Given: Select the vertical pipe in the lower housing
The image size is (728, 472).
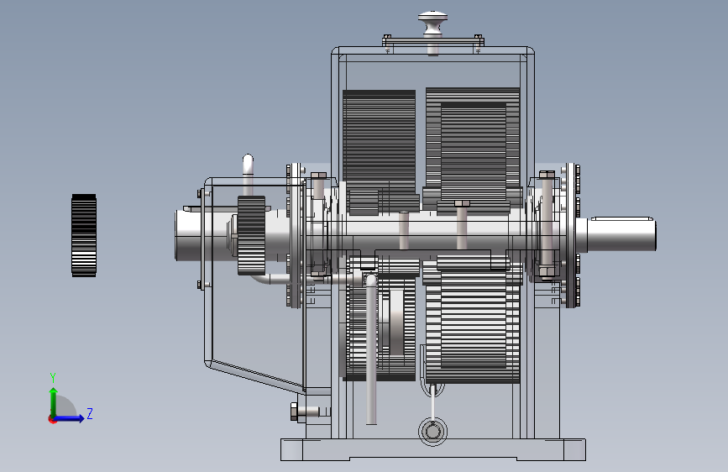Looking at the screenshot, I should [x=371, y=349].
